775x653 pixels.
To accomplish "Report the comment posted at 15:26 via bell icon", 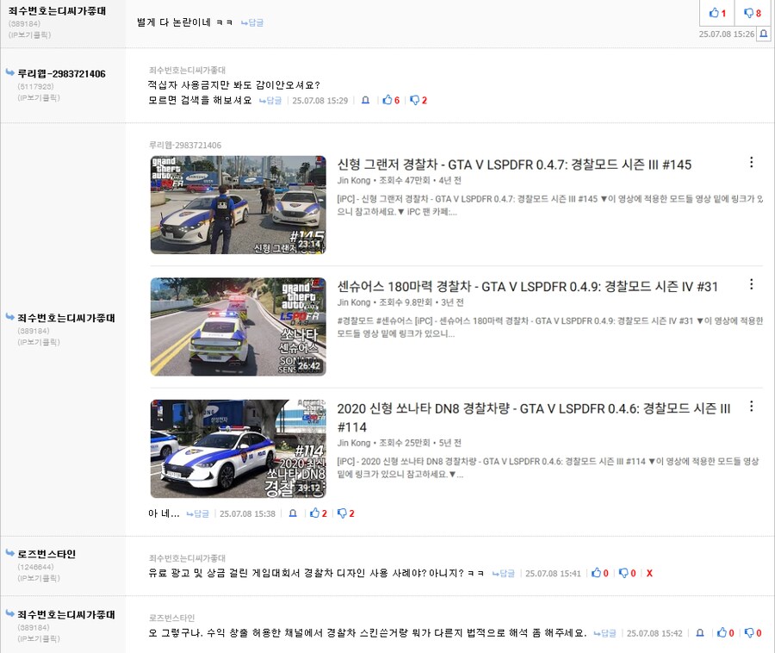I will tap(763, 34).
